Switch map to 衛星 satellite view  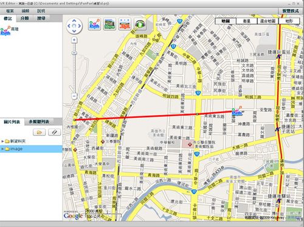point(247,21)
